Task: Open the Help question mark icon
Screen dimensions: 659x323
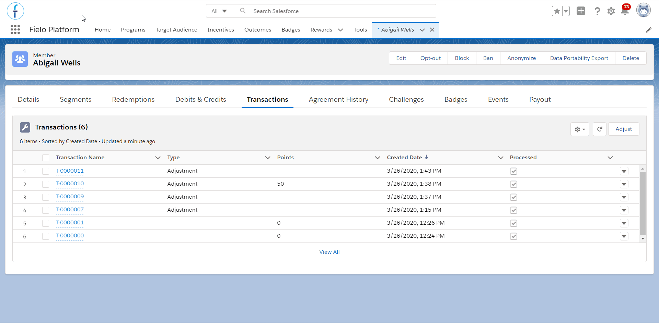Action: (x=597, y=11)
